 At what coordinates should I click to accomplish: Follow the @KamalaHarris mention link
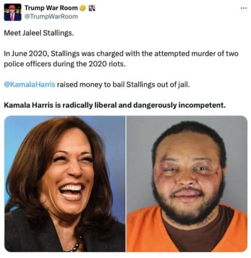(29, 85)
